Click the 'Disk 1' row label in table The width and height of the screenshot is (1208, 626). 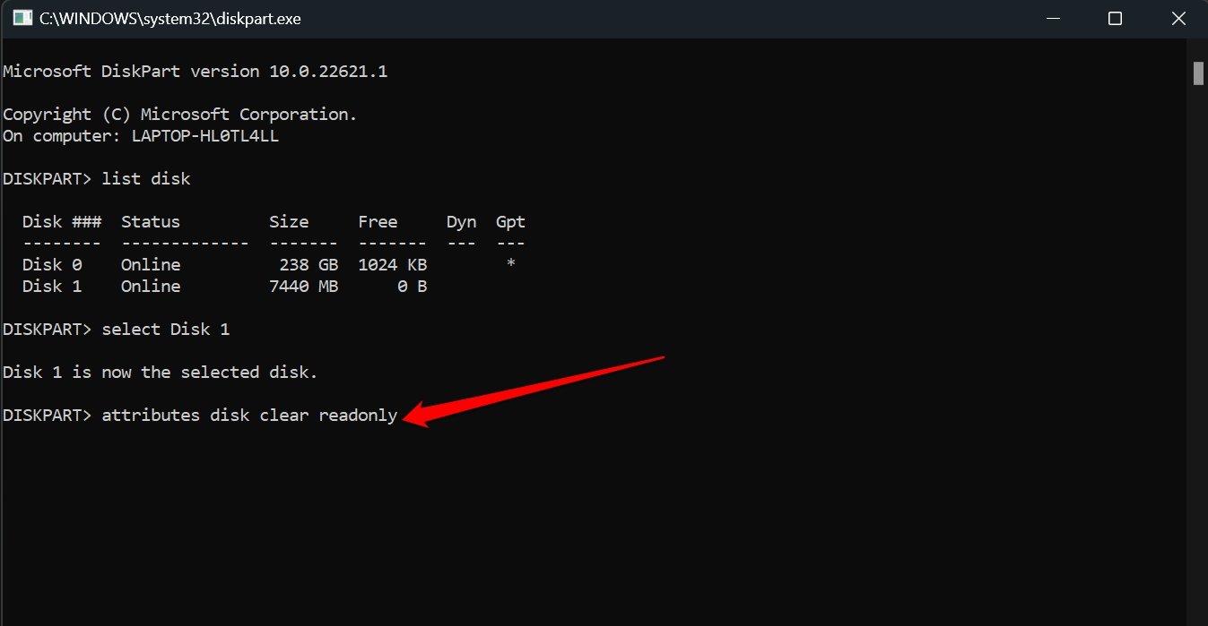point(52,286)
